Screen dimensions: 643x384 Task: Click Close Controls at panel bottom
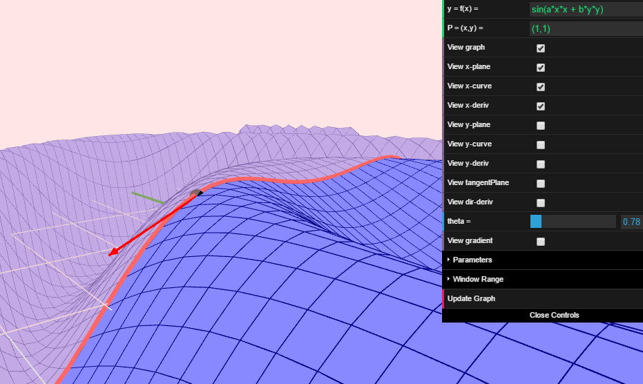[554, 315]
